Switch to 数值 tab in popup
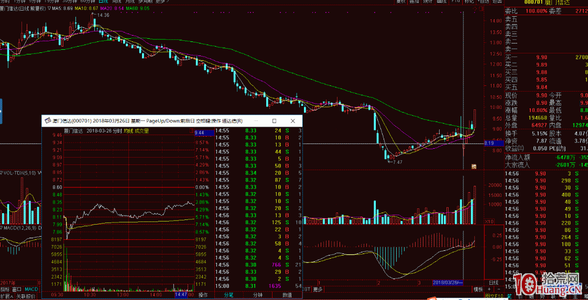Image resolution: width=588 pixels, height=300 pixels. point(287,295)
